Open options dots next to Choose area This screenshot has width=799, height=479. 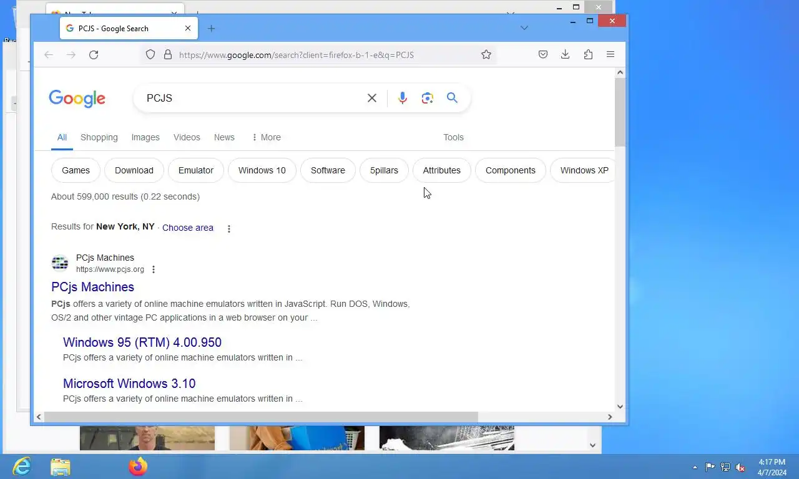coord(229,229)
